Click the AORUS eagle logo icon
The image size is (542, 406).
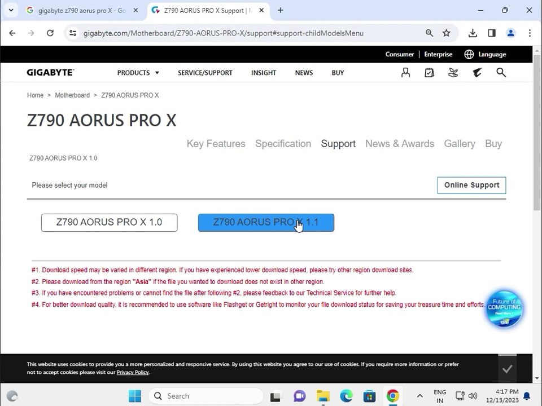478,73
